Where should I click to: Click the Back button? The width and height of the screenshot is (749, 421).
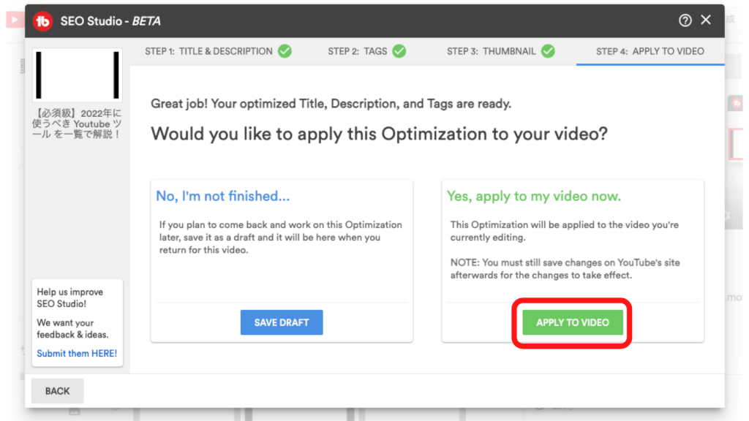pyautogui.click(x=57, y=391)
